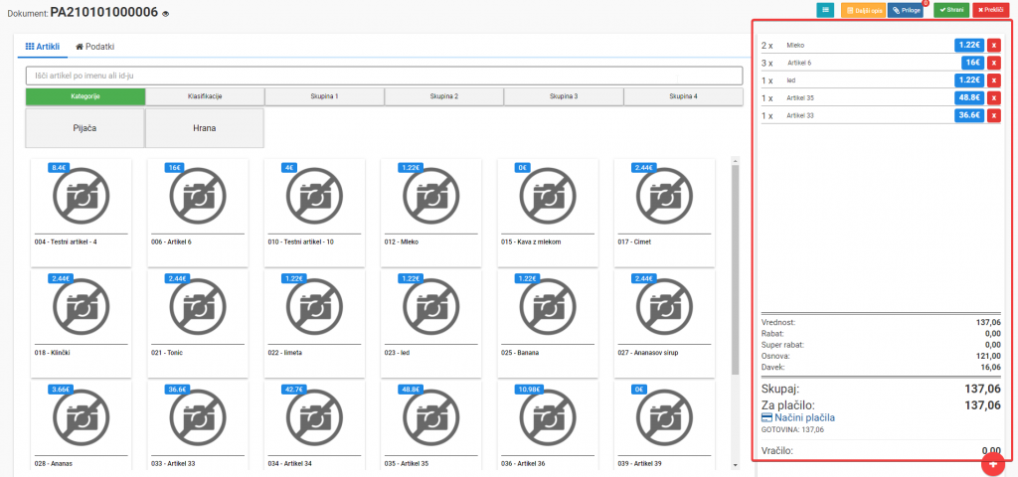Remove Artikel 6 line with red x
Image resolution: width=1018 pixels, height=477 pixels.
[x=994, y=63]
